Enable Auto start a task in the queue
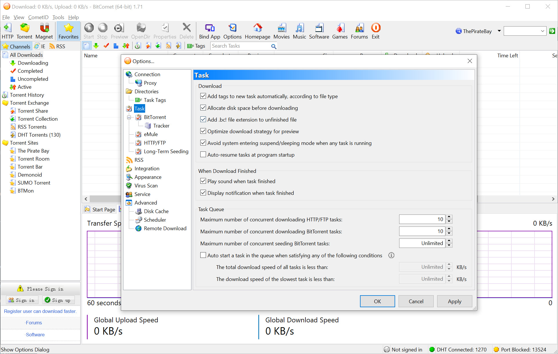The width and height of the screenshot is (558, 354). point(203,255)
